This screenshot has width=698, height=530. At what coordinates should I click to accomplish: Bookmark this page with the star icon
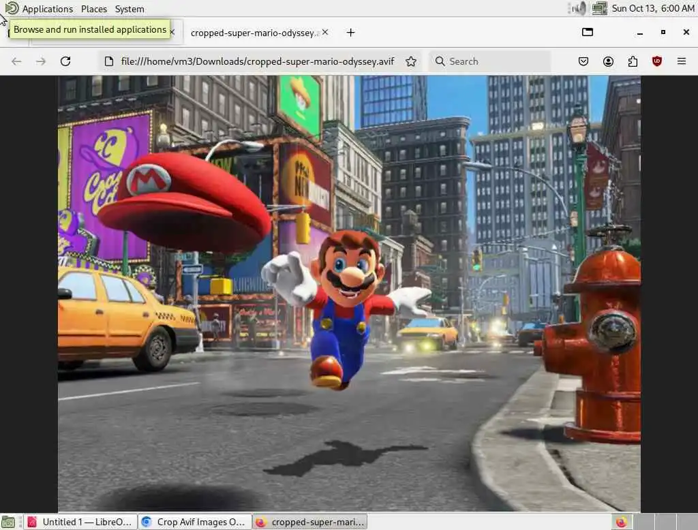(x=411, y=61)
